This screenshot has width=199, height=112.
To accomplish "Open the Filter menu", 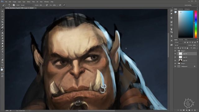I will pyautogui.click(x=33, y=2).
